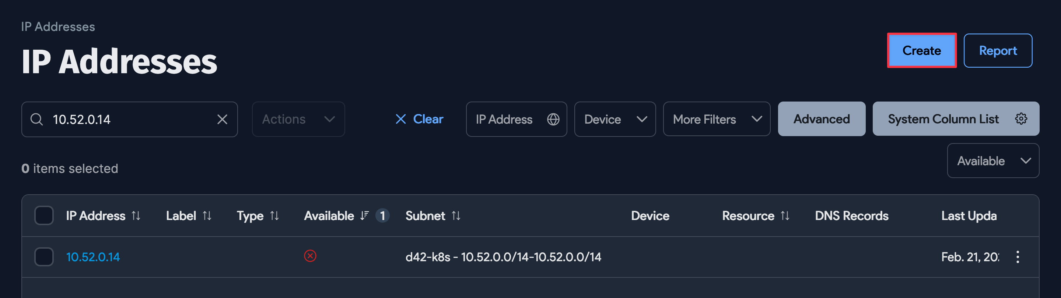Open the System Column List gear settings
Viewport: 1061px width, 298px height.
click(1021, 118)
